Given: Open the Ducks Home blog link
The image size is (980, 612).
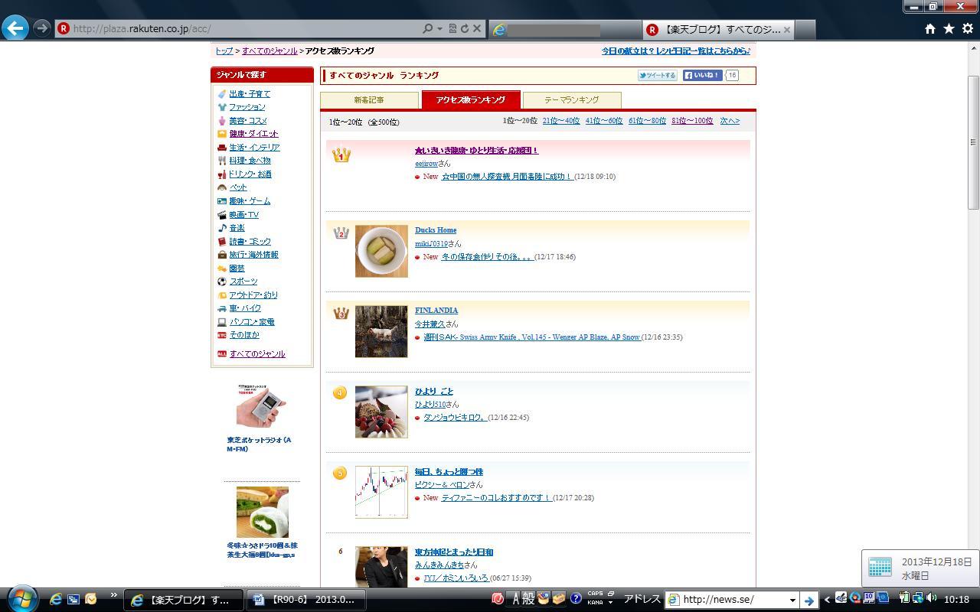Looking at the screenshot, I should (x=436, y=230).
